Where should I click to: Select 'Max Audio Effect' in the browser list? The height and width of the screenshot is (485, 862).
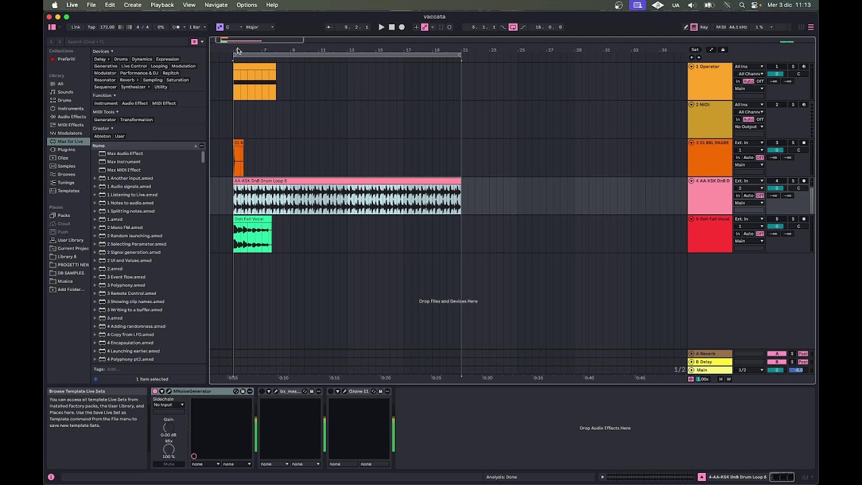[125, 154]
